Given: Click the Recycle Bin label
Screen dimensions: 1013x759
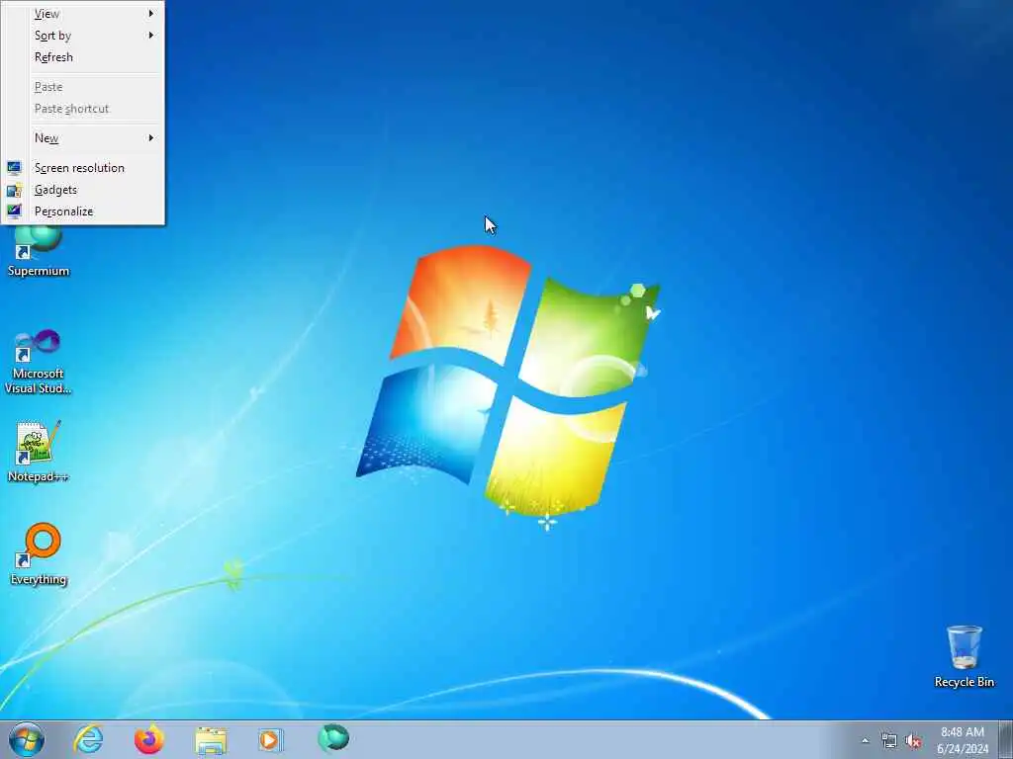Looking at the screenshot, I should (964, 682).
